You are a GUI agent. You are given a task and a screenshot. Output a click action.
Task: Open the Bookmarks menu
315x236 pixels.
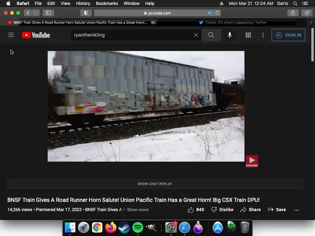pyautogui.click(x=107, y=3)
